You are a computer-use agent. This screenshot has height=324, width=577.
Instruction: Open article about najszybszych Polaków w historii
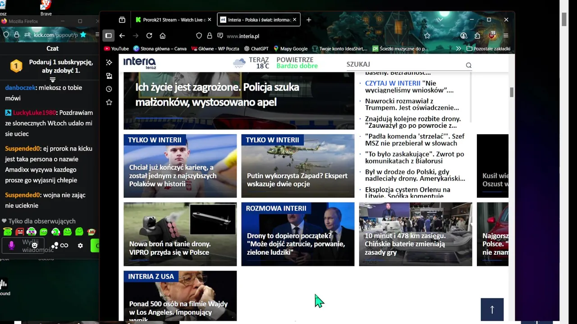180,166
